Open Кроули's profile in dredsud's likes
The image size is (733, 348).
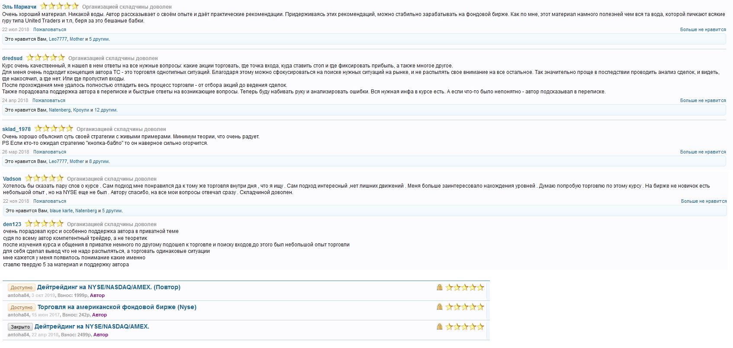tap(81, 110)
